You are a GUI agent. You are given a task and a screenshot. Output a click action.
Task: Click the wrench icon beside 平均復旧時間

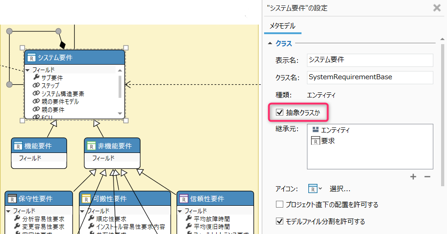(189, 226)
